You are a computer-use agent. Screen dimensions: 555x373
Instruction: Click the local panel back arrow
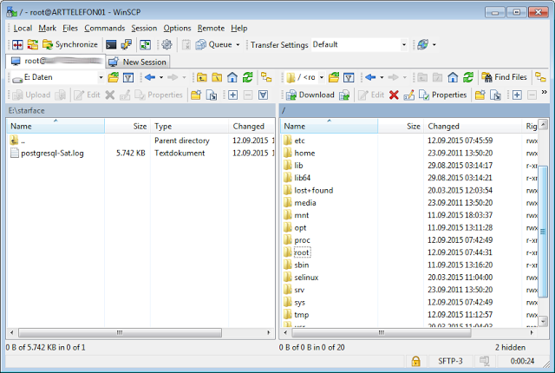tap(149, 77)
